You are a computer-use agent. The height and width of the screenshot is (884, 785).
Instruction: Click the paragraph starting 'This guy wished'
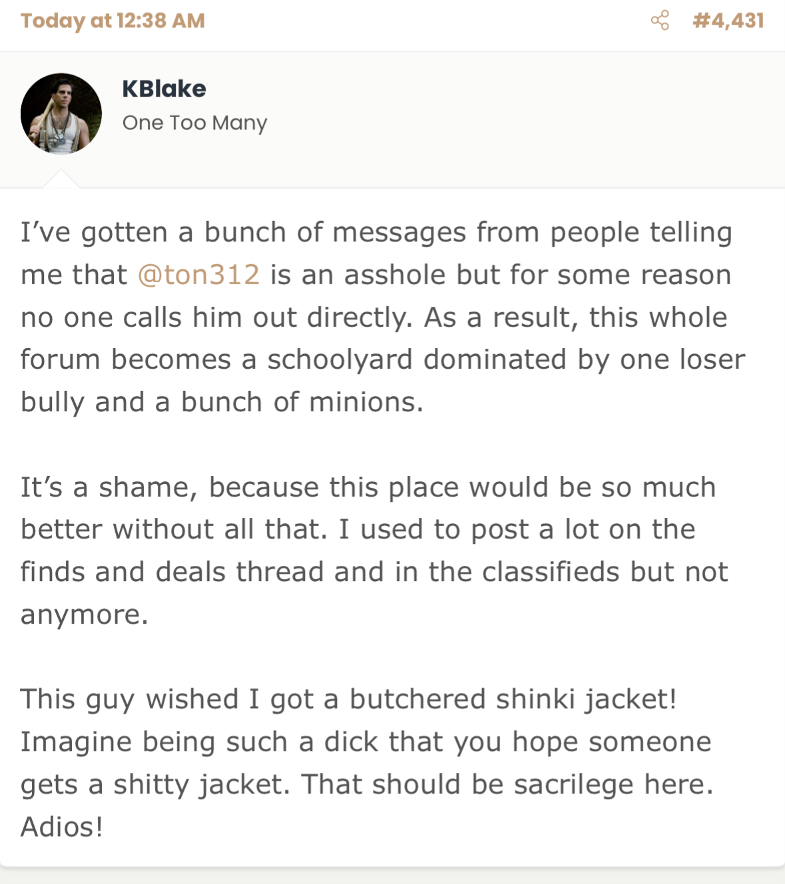366,763
